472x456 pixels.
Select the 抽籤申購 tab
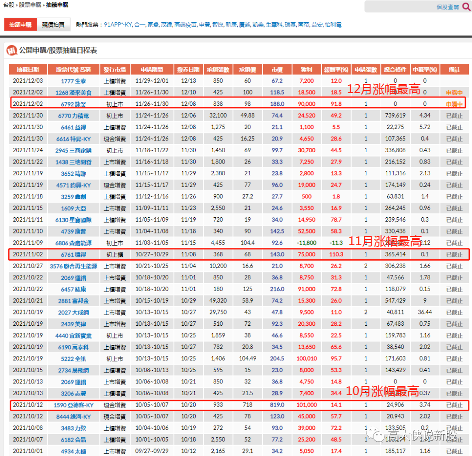coord(21,25)
